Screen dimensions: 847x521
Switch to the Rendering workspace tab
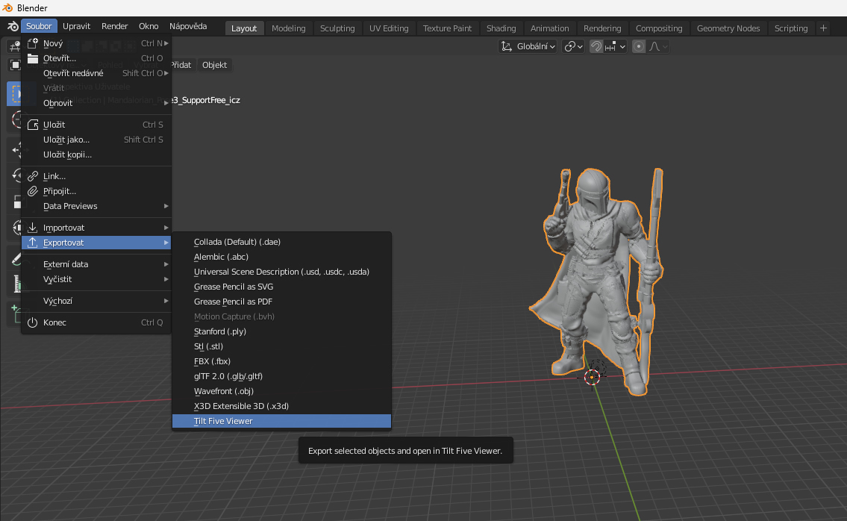coord(602,28)
